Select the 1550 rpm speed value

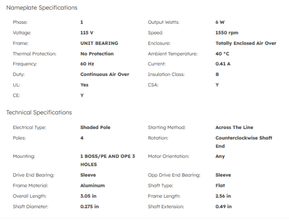pos(227,33)
